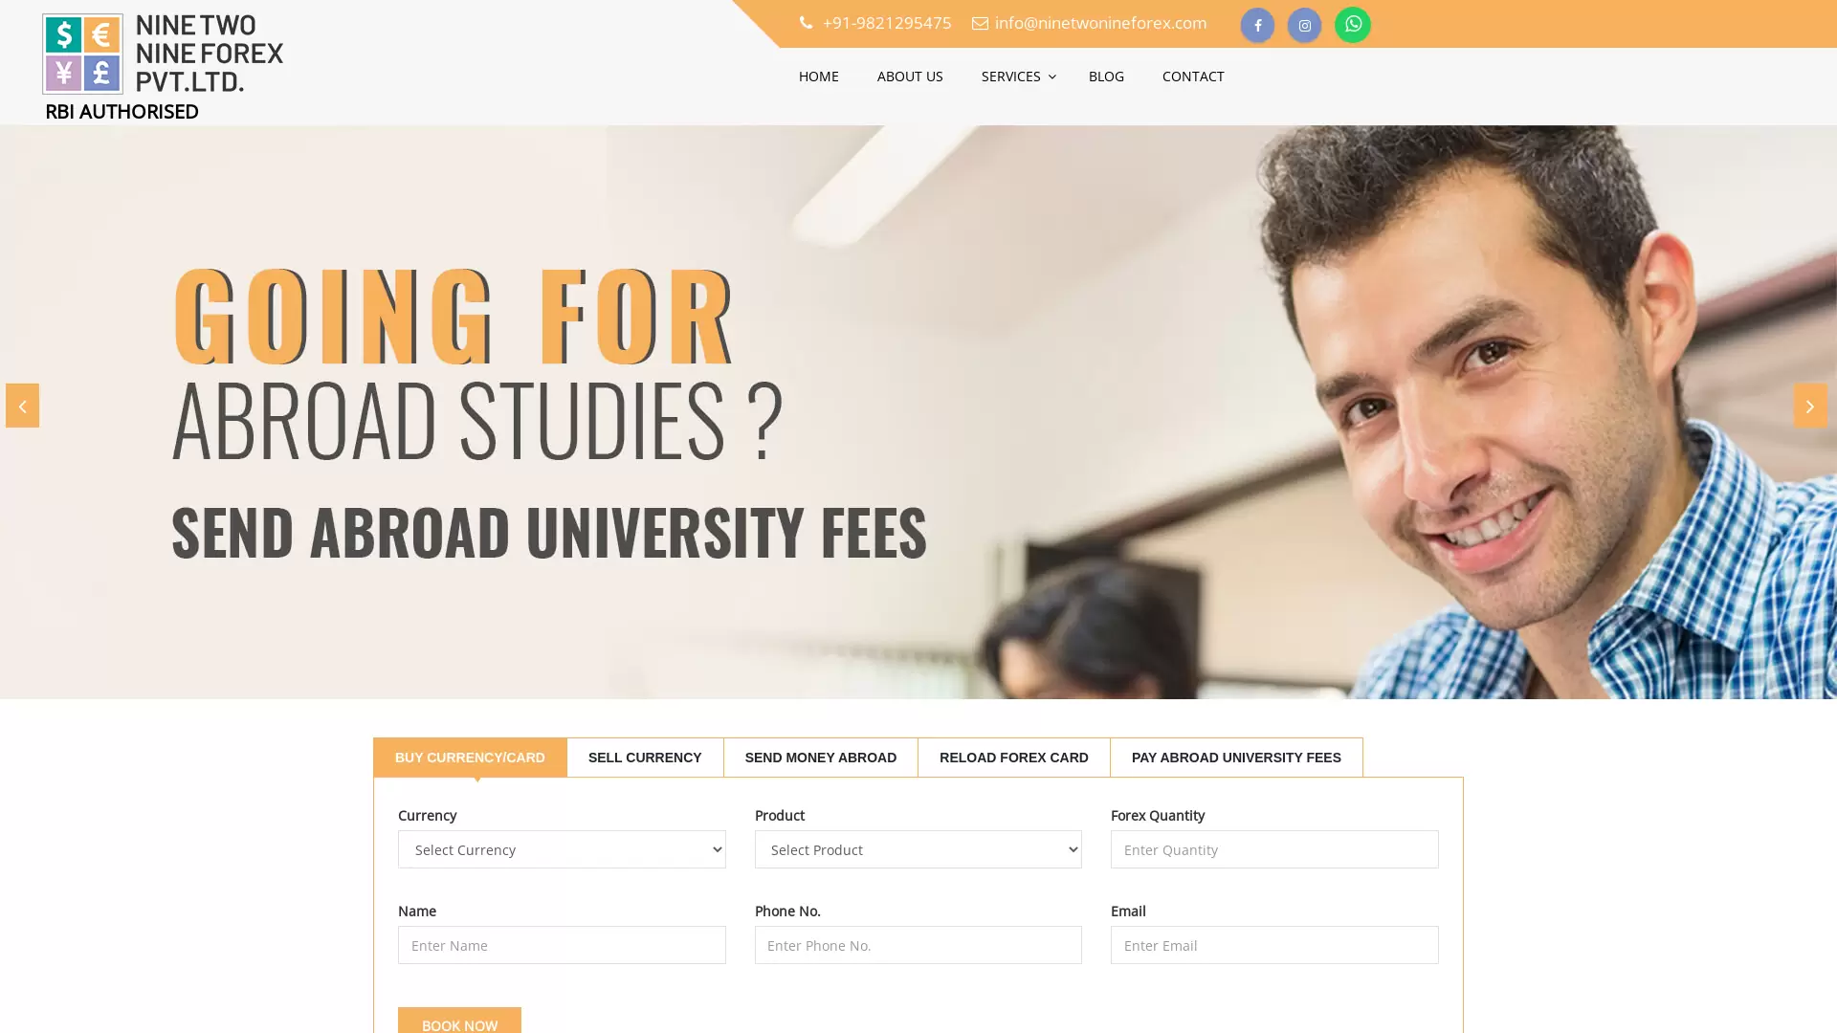
Task: Click the envelope icon beside email address
Action: [x=980, y=23]
